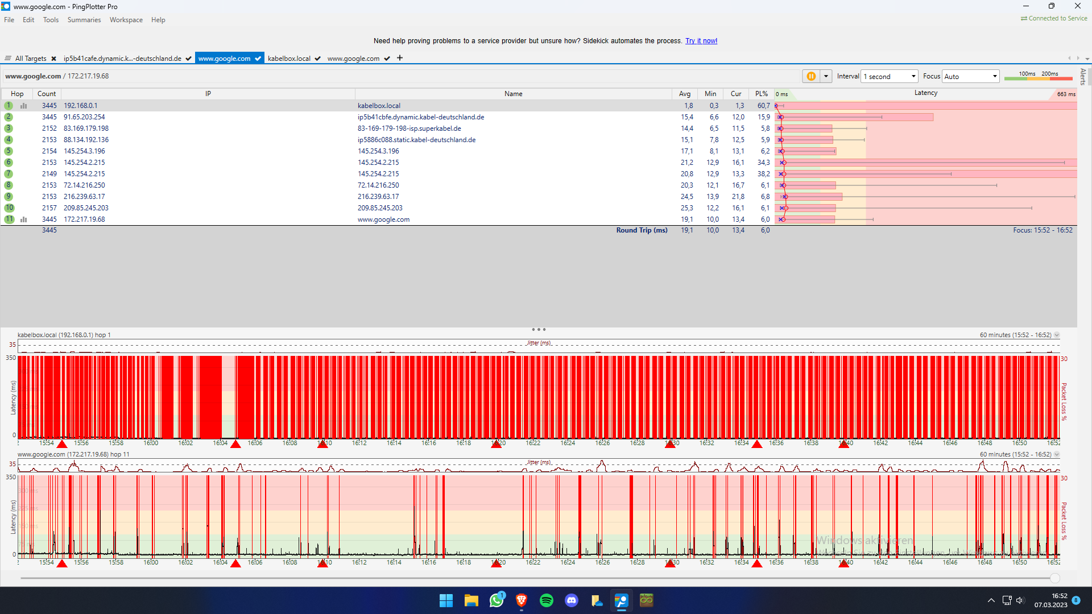Toggle tracing on the kabelbox.local tab checkmark
Image resolution: width=1092 pixels, height=614 pixels.
(318, 58)
